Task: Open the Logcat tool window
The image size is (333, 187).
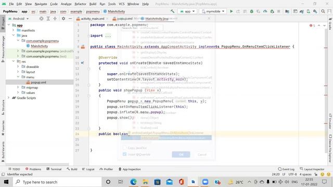Action: pyautogui.click(x=88, y=169)
